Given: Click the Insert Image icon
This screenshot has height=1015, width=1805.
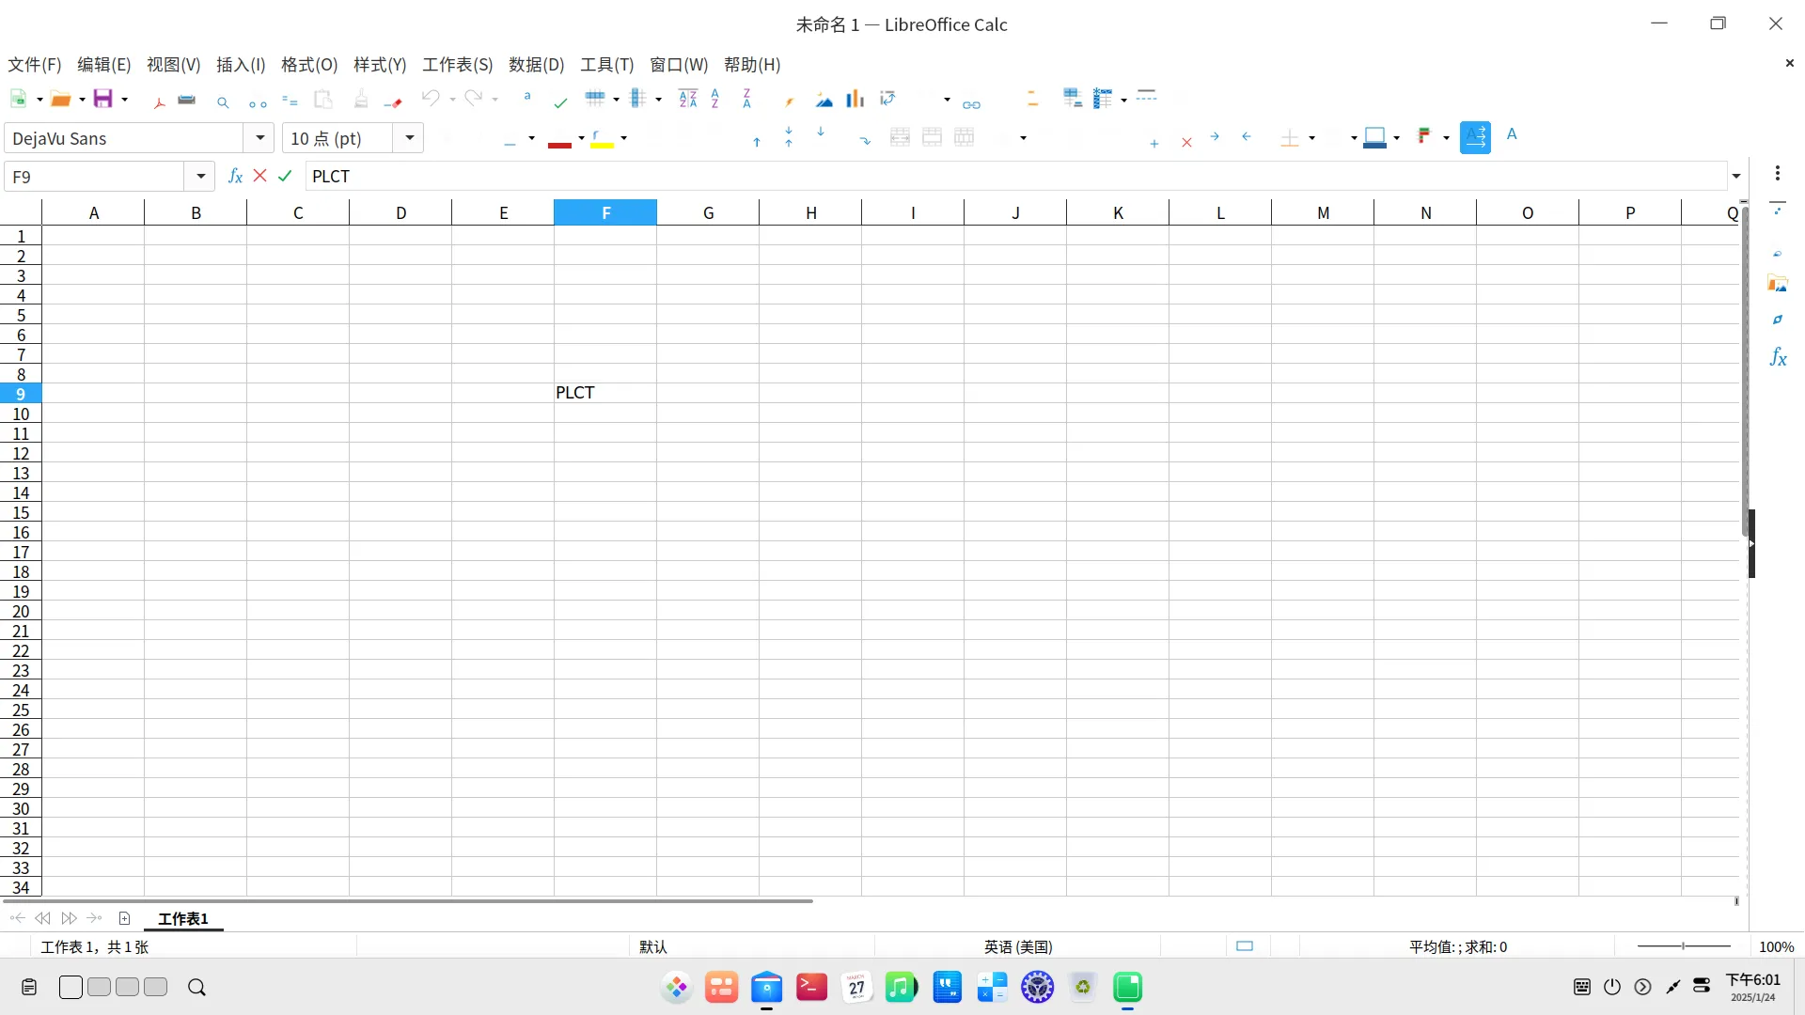Looking at the screenshot, I should point(824,100).
